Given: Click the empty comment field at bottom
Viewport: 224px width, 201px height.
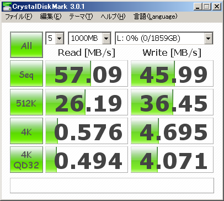Looking at the screenshot, I should coord(112,186).
